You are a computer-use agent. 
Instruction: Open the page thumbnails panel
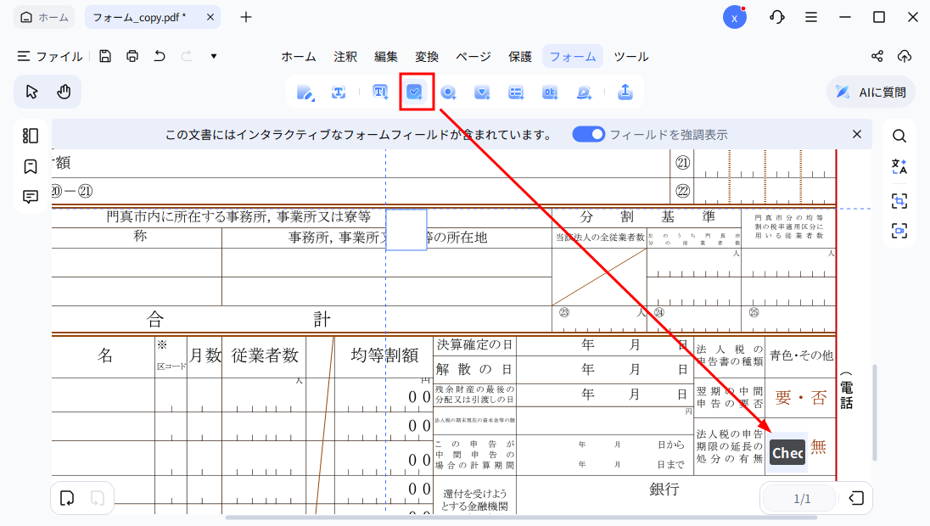pyautogui.click(x=31, y=136)
